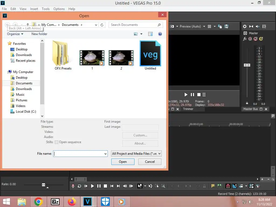The height and width of the screenshot is (207, 276).
Task: Select the Zoom Edit tool
Action: click(x=163, y=186)
